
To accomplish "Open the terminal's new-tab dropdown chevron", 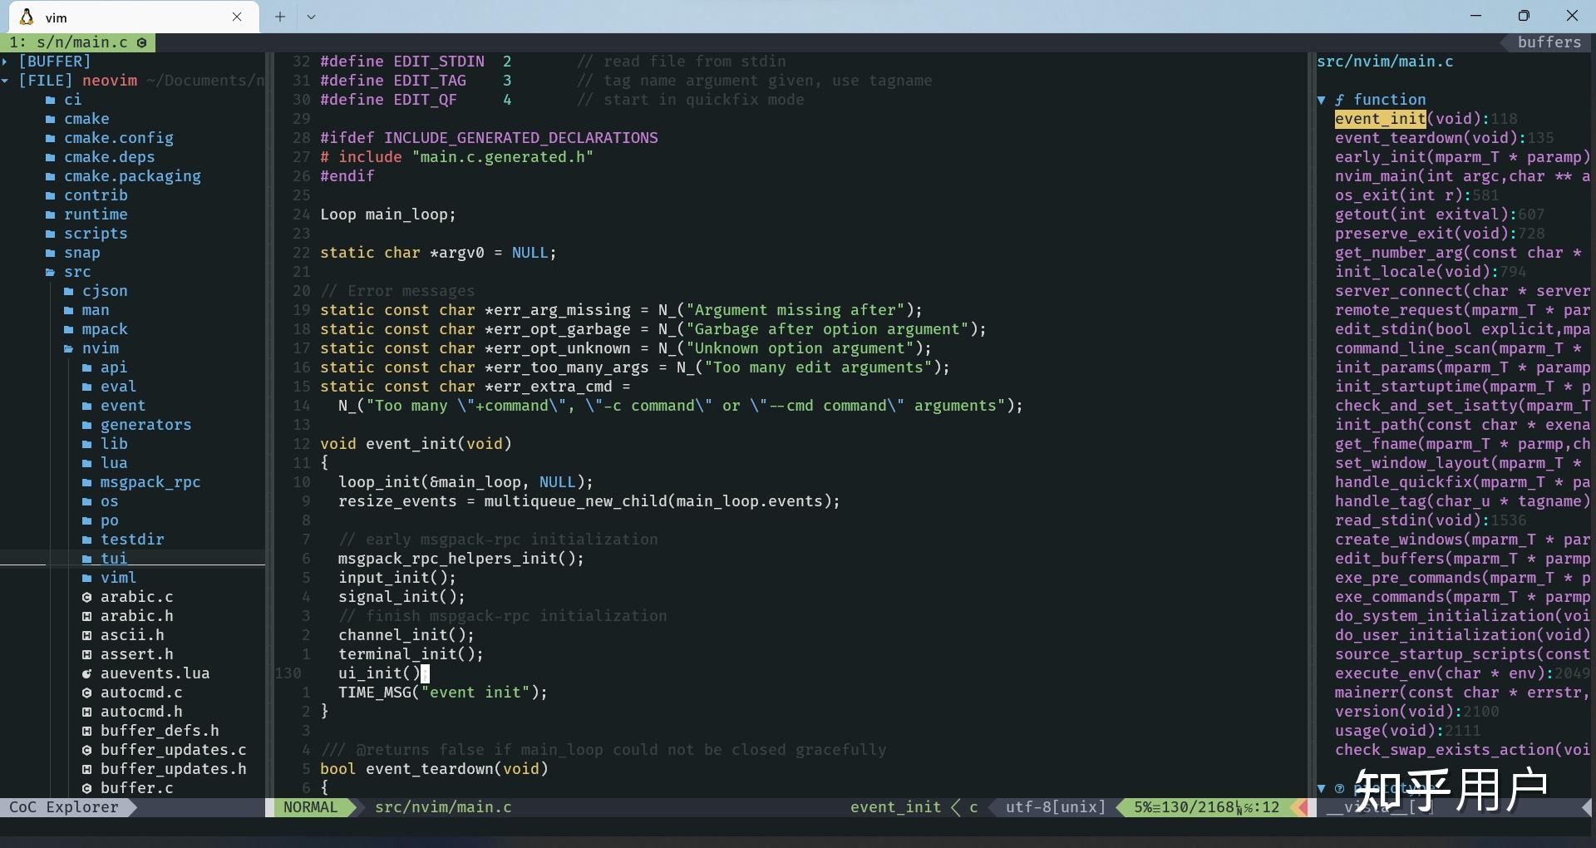I will [311, 17].
